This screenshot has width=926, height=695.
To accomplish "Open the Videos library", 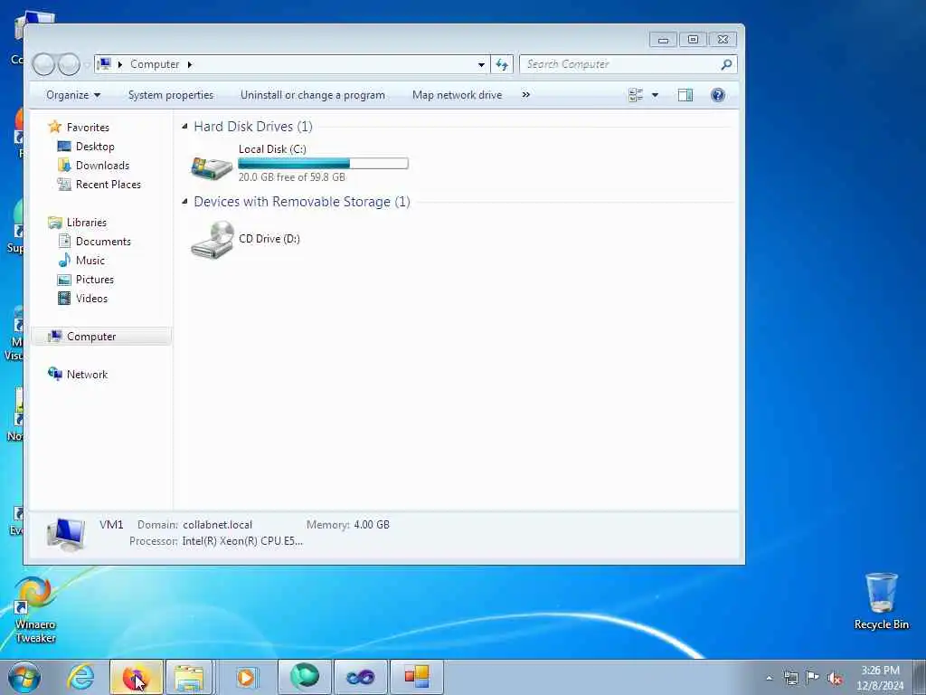I will click(x=91, y=299).
